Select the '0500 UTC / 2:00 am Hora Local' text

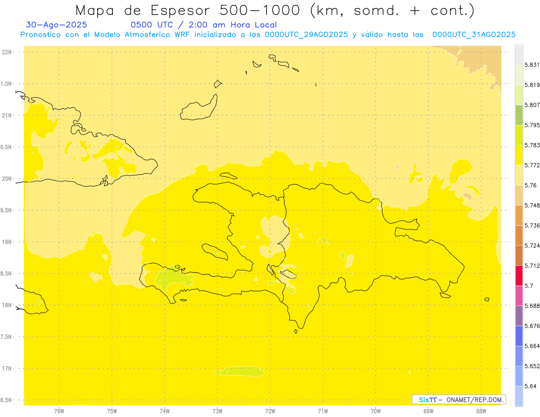(204, 25)
